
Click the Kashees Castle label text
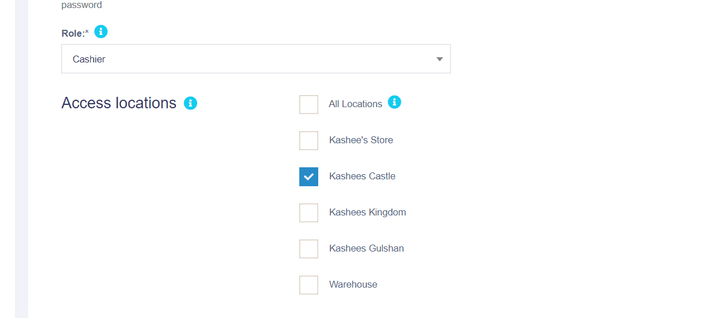click(x=362, y=176)
